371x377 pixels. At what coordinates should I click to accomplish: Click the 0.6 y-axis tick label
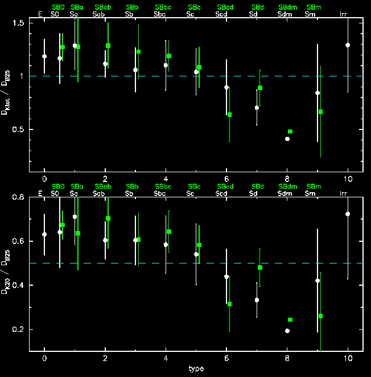(x=18, y=241)
